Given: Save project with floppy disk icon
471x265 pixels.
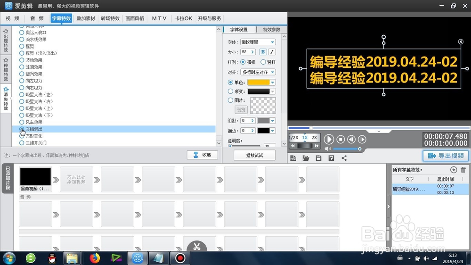Looking at the screenshot, I should (318, 158).
